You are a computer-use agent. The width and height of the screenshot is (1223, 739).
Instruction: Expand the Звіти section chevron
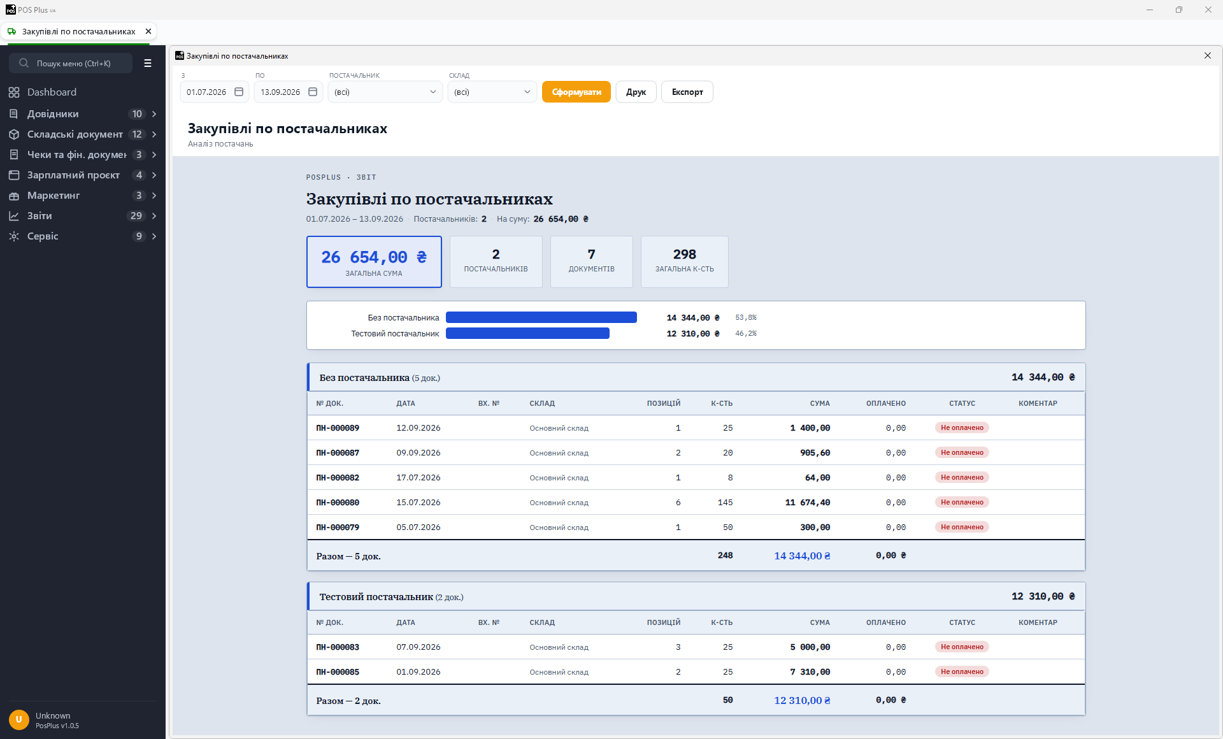tap(154, 216)
